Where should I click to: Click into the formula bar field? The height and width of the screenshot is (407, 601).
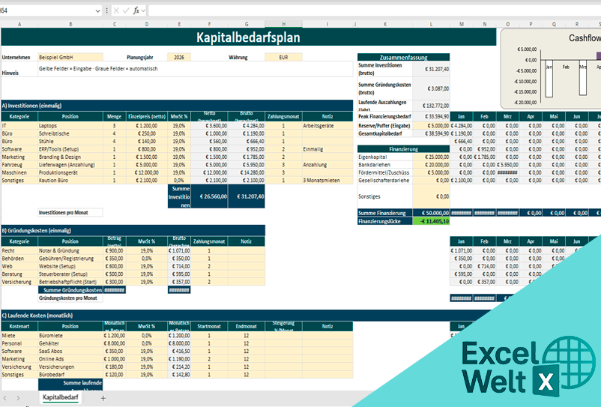374,10
